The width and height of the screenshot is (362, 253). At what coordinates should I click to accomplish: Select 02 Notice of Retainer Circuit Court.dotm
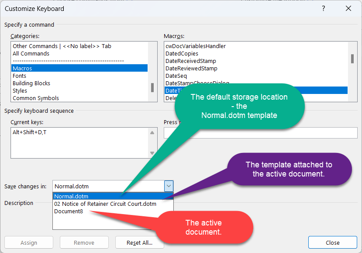click(x=105, y=204)
